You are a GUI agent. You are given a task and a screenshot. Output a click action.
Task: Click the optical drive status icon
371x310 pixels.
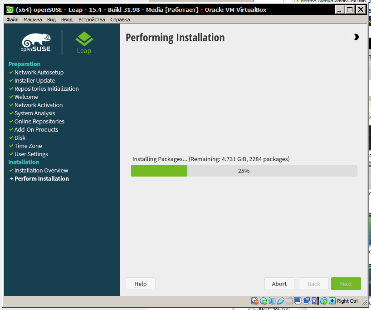click(x=264, y=301)
